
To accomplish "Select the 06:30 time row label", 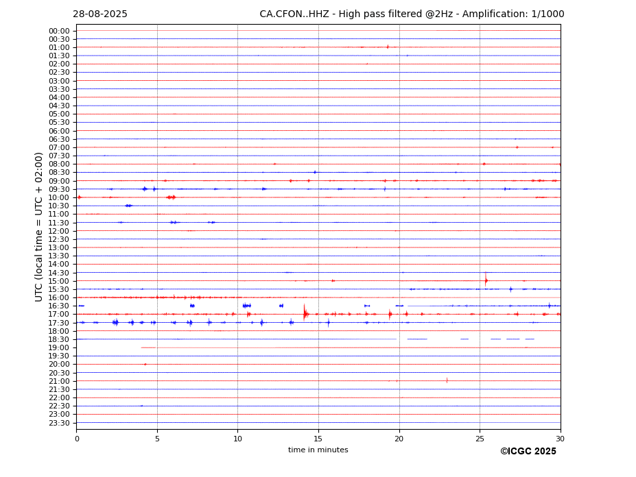I will 59,139.
